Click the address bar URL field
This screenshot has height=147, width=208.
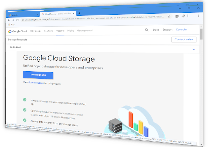pyautogui.click(x=94, y=18)
